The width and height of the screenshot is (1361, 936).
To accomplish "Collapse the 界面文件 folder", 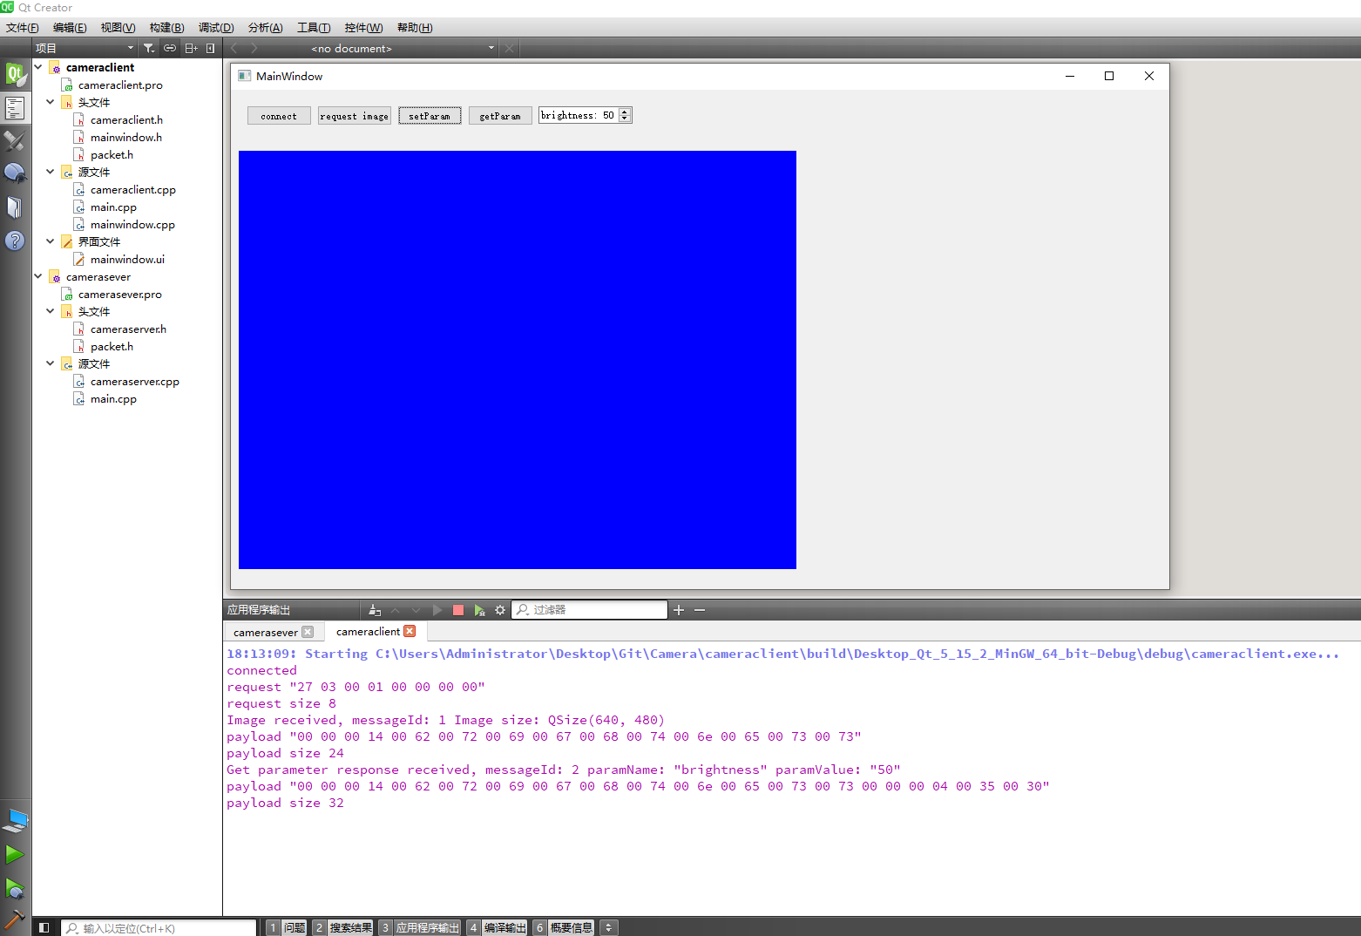I will pyautogui.click(x=51, y=241).
